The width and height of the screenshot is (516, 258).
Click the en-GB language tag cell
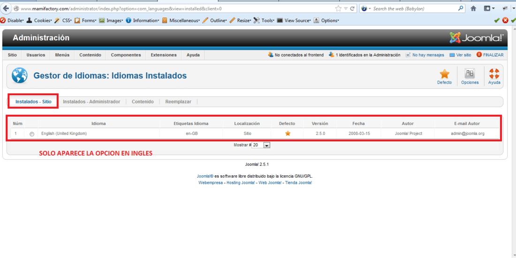point(191,133)
